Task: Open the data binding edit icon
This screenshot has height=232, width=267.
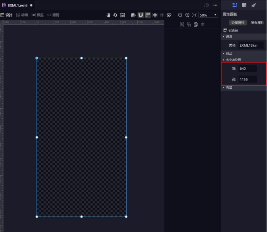Action: tap(133, 15)
